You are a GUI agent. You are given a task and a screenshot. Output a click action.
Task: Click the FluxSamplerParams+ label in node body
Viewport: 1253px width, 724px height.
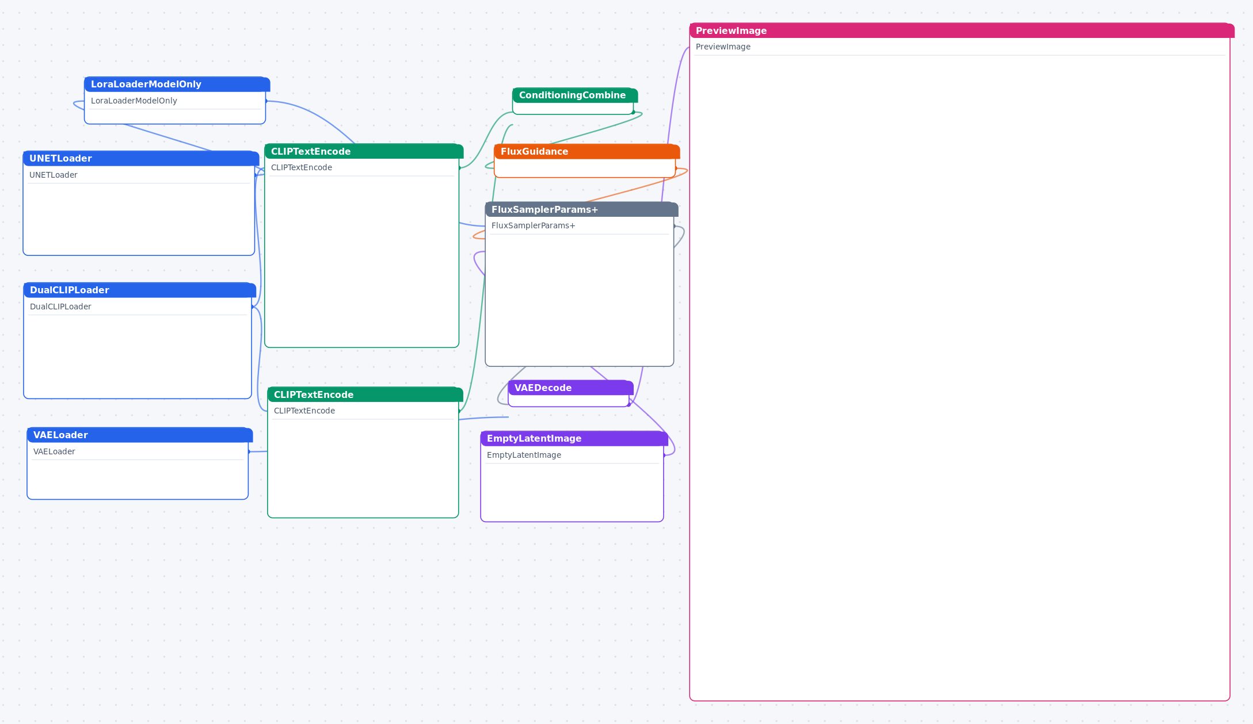coord(534,225)
